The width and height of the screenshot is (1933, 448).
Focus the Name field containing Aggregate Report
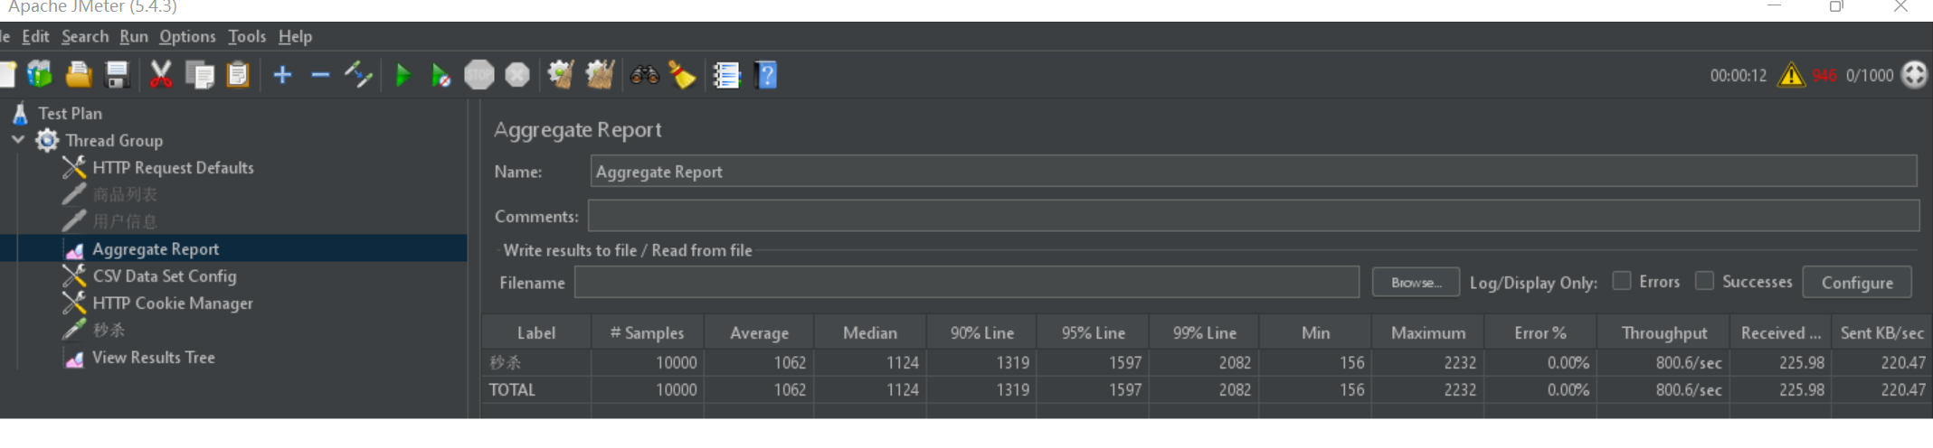pyautogui.click(x=1253, y=172)
